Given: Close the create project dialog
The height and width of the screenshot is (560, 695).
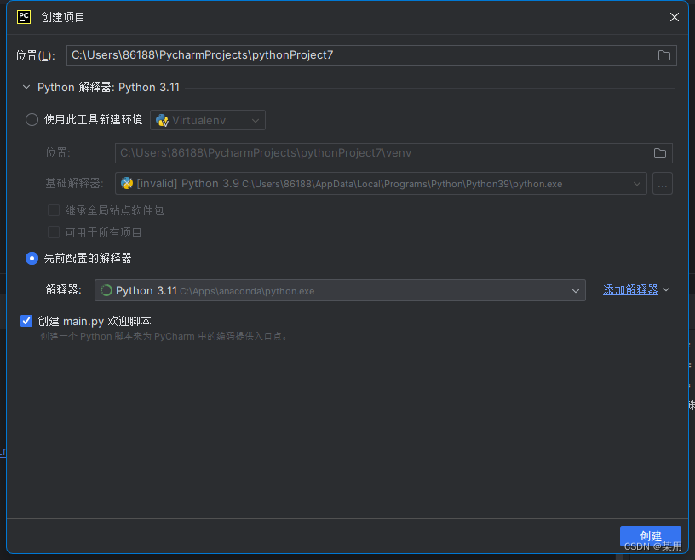Looking at the screenshot, I should (675, 17).
